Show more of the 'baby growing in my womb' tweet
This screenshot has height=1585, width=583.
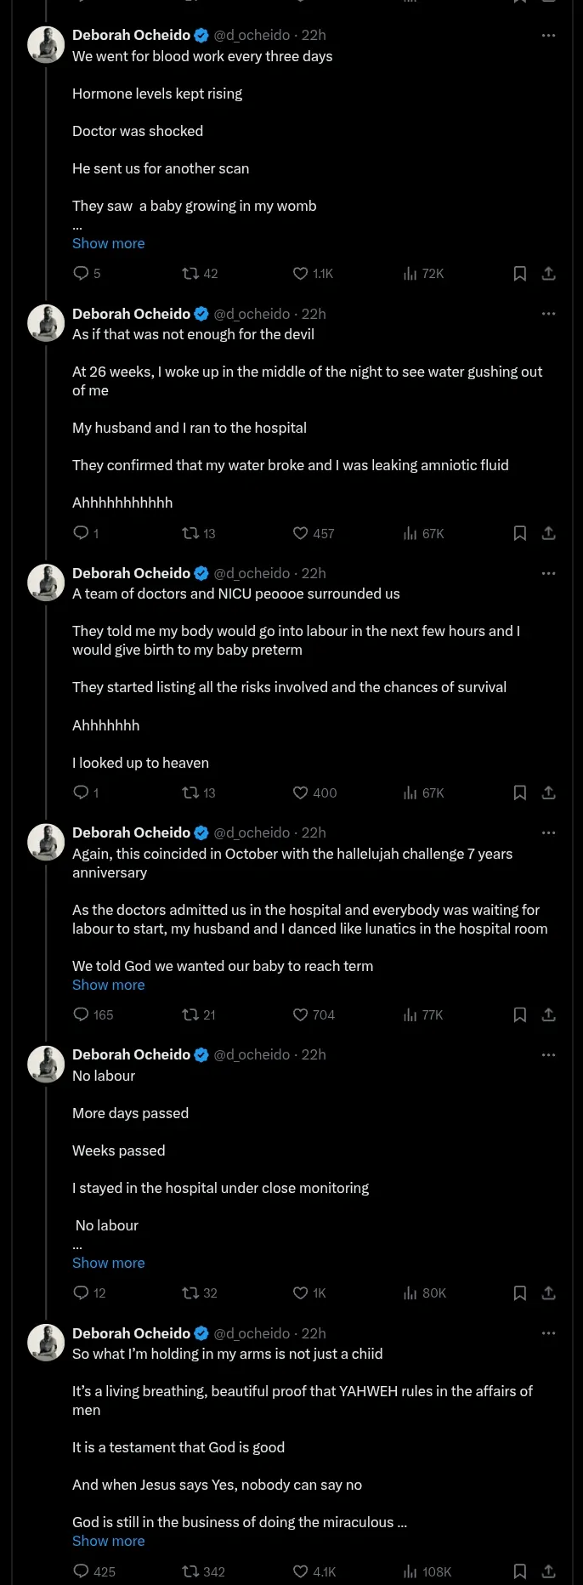pos(108,243)
